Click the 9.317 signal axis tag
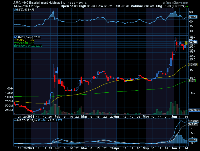The width and height of the screenshot is (200, 151). (x=193, y=125)
